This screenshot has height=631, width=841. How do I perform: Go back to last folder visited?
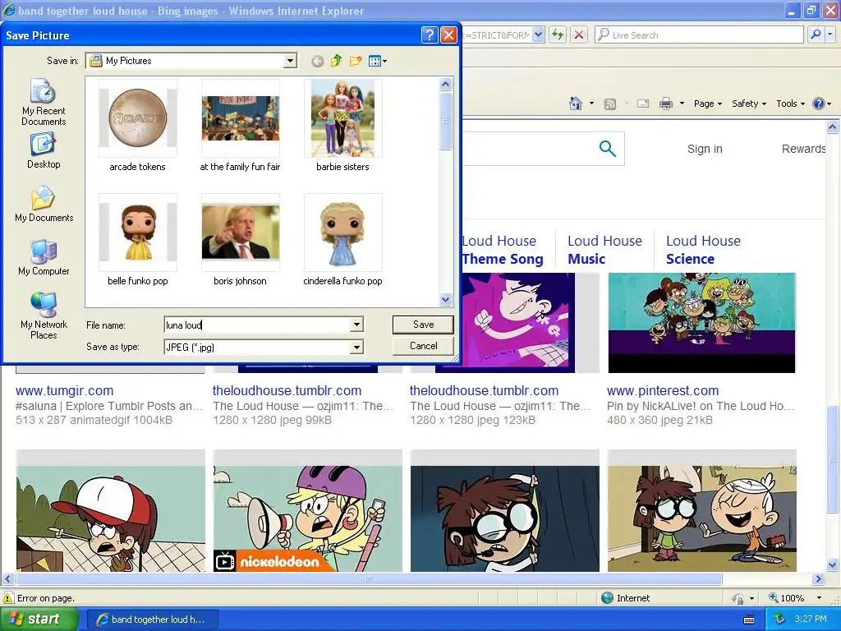pos(318,61)
